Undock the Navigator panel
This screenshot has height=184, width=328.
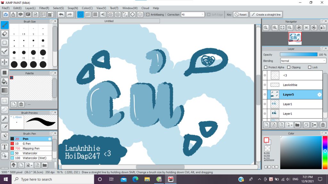[x=322, y=21]
